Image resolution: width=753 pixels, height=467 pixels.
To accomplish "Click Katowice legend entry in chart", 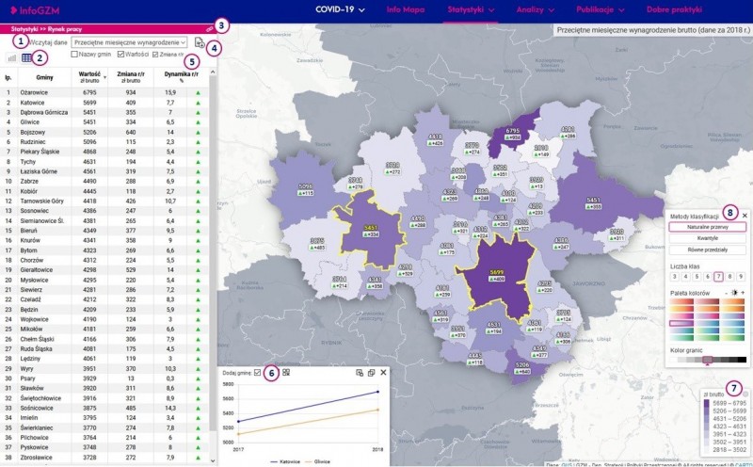I will [285, 461].
